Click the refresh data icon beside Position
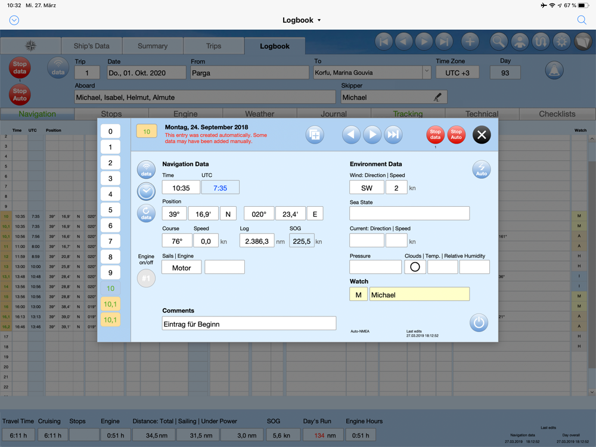Image resolution: width=596 pixels, height=447 pixels. [146, 213]
